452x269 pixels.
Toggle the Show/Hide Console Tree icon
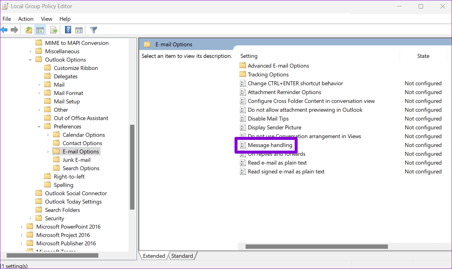click(x=40, y=30)
